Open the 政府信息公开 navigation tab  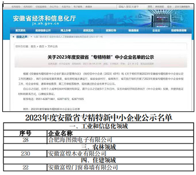point(43,31)
